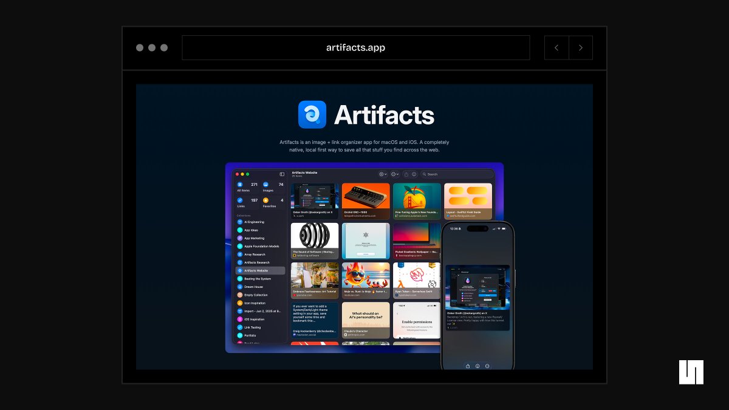Viewport: 729px width, 410px height.
Task: Tap the info icon on the iPhone
Action: 477,366
